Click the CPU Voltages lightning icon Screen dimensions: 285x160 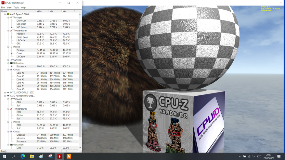point(11,18)
